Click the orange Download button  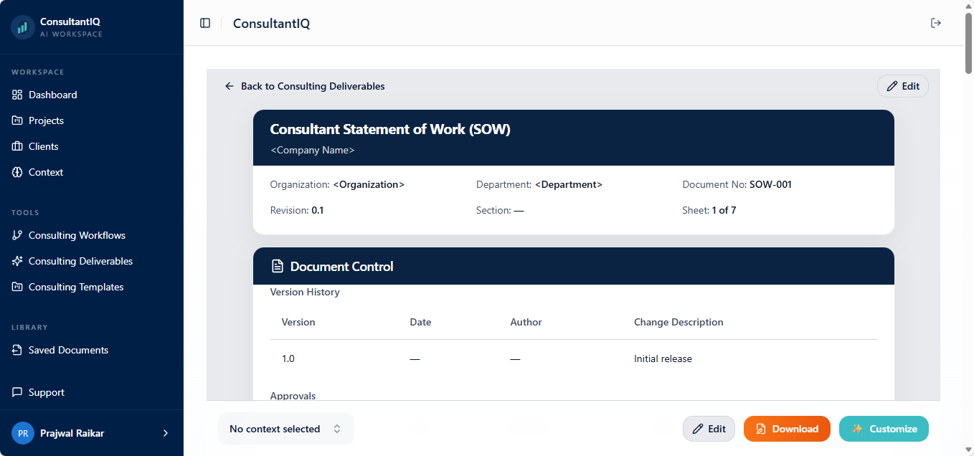(x=787, y=429)
